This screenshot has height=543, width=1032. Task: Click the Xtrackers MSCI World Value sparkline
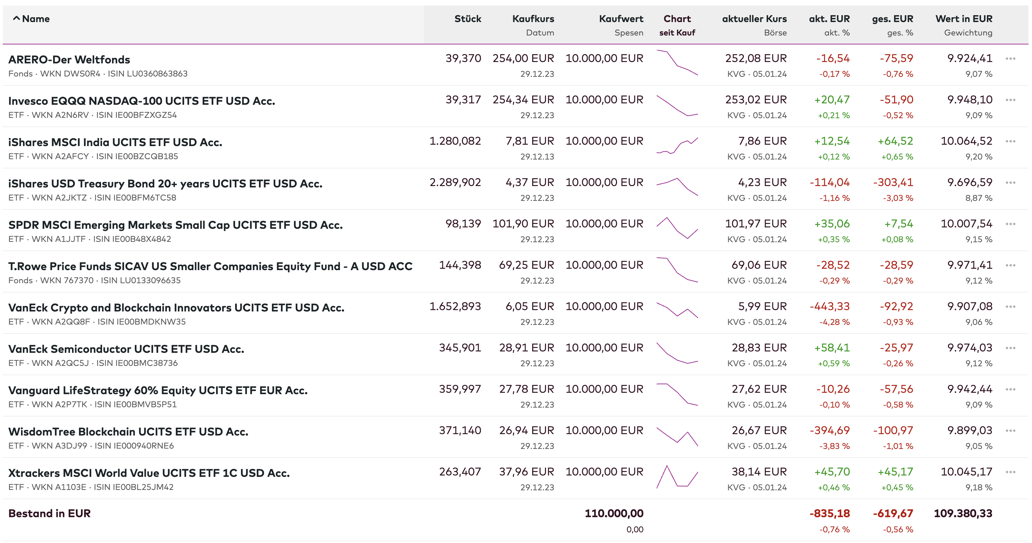tap(677, 477)
